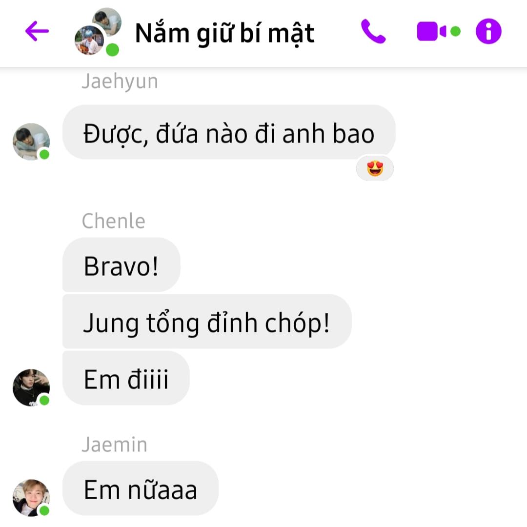The height and width of the screenshot is (527, 527).
Task: Select the 'Em điiii' message bubble
Action: pyautogui.click(x=126, y=378)
